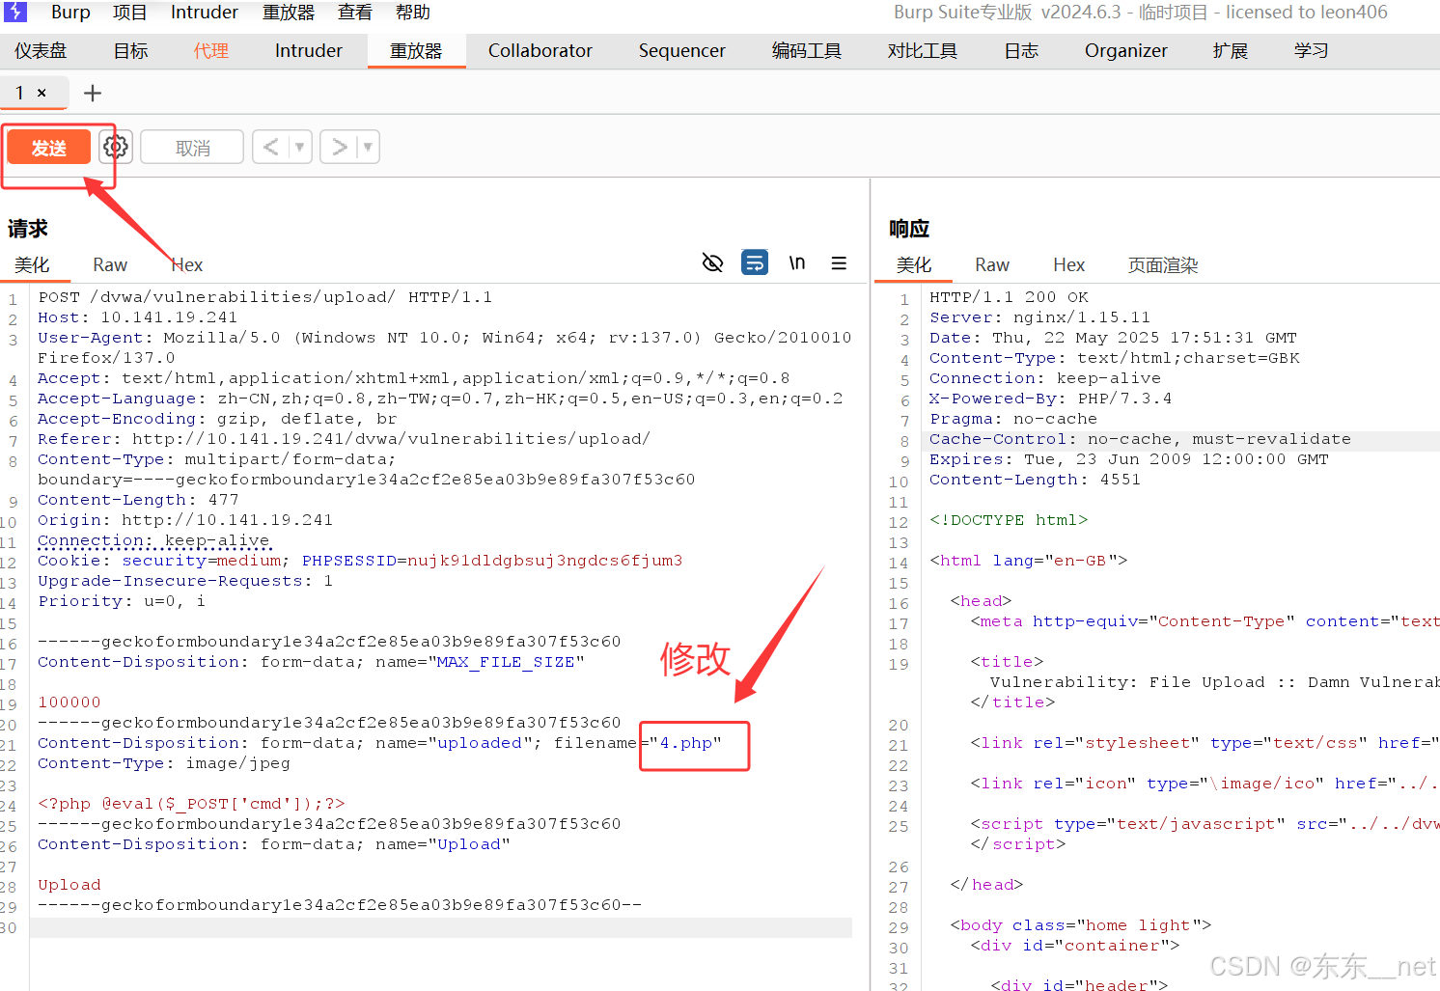1440x991 pixels.
Task: Open the 编码工具 decoder tab
Action: pyautogui.click(x=807, y=51)
